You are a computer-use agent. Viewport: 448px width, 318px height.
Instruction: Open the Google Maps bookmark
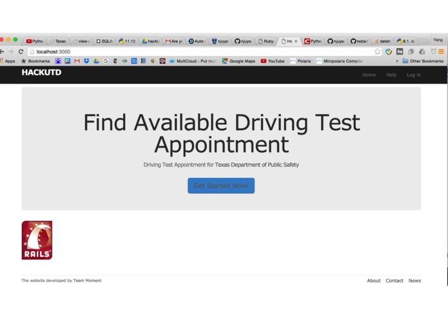(239, 61)
